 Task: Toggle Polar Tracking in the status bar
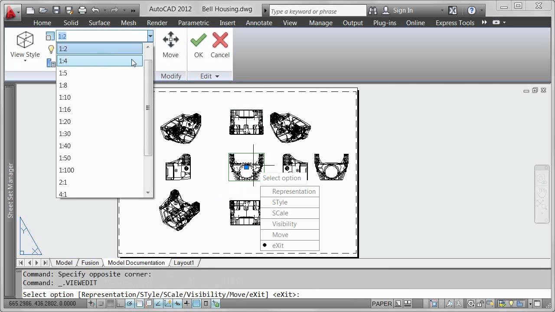coord(130,304)
